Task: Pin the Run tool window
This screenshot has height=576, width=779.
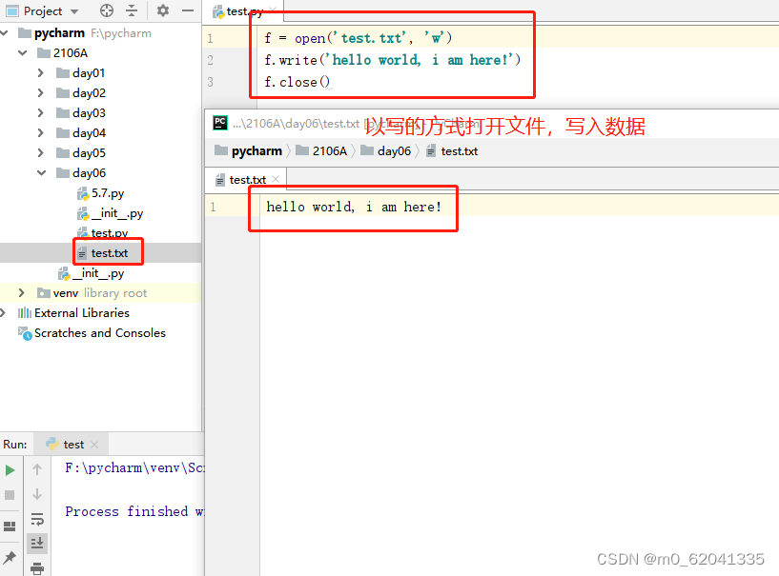Action: pyautogui.click(x=10, y=557)
